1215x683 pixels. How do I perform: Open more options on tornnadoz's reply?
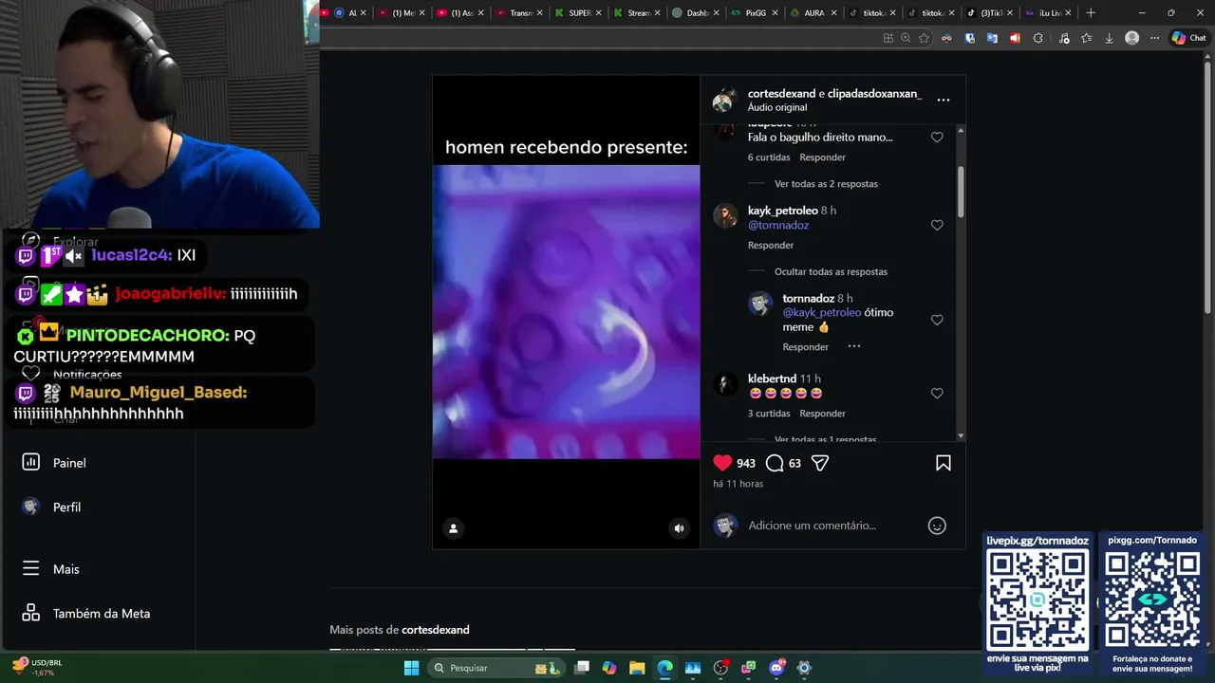point(854,346)
